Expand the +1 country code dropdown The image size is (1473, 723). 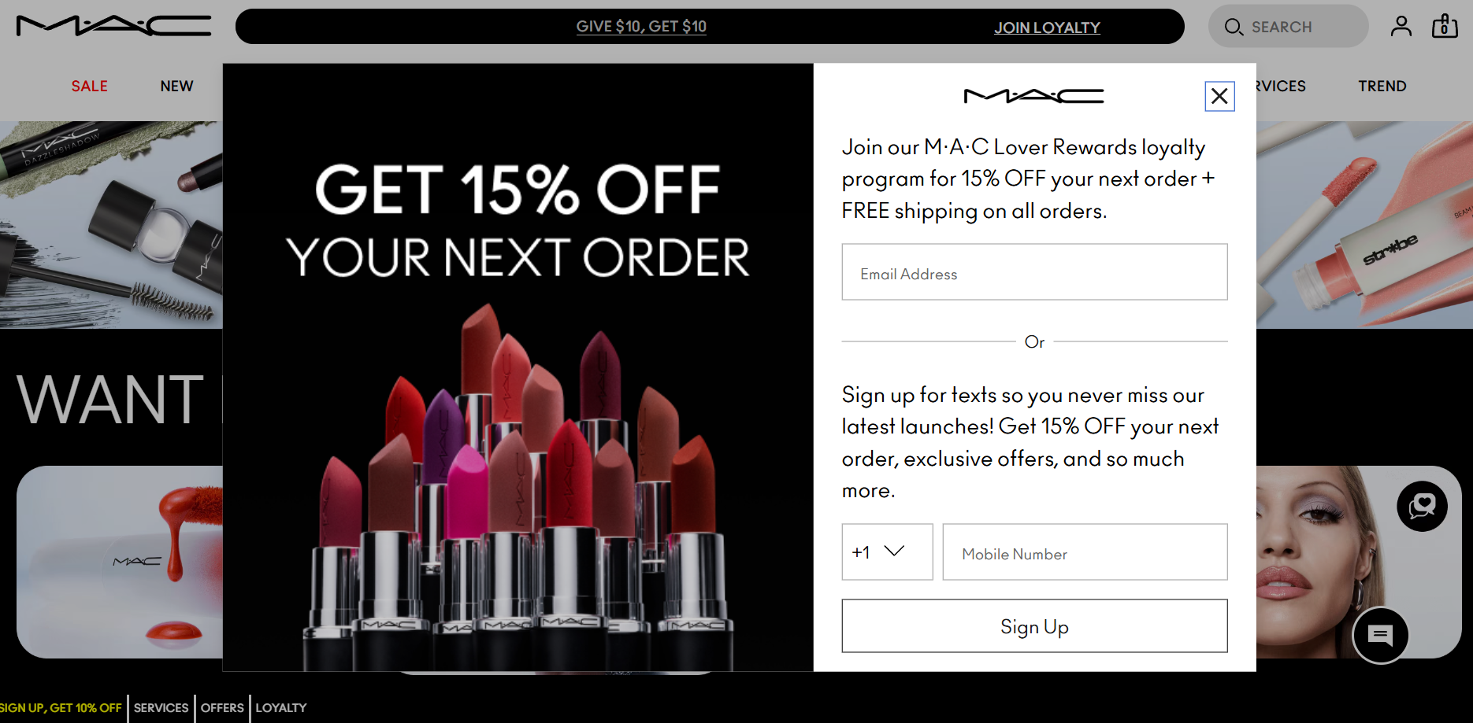pyautogui.click(x=887, y=552)
